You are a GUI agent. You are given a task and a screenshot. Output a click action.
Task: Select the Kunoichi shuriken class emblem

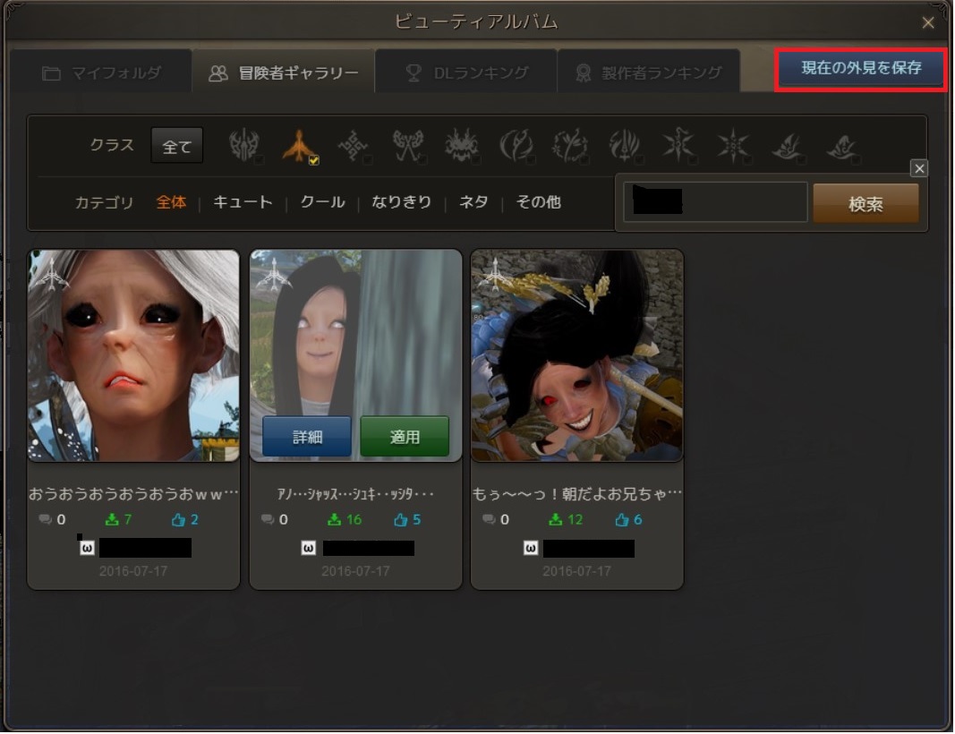tap(678, 145)
